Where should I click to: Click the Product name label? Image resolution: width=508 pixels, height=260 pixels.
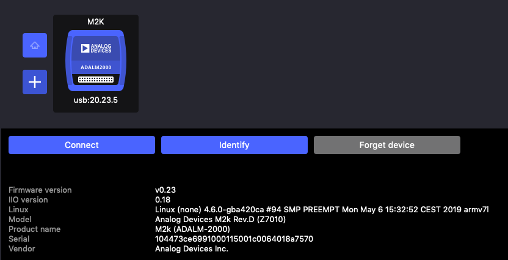[x=35, y=229]
